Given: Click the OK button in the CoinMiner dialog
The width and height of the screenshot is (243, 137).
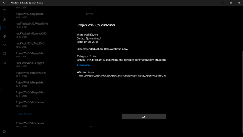Looking at the screenshot, I should [144, 117].
